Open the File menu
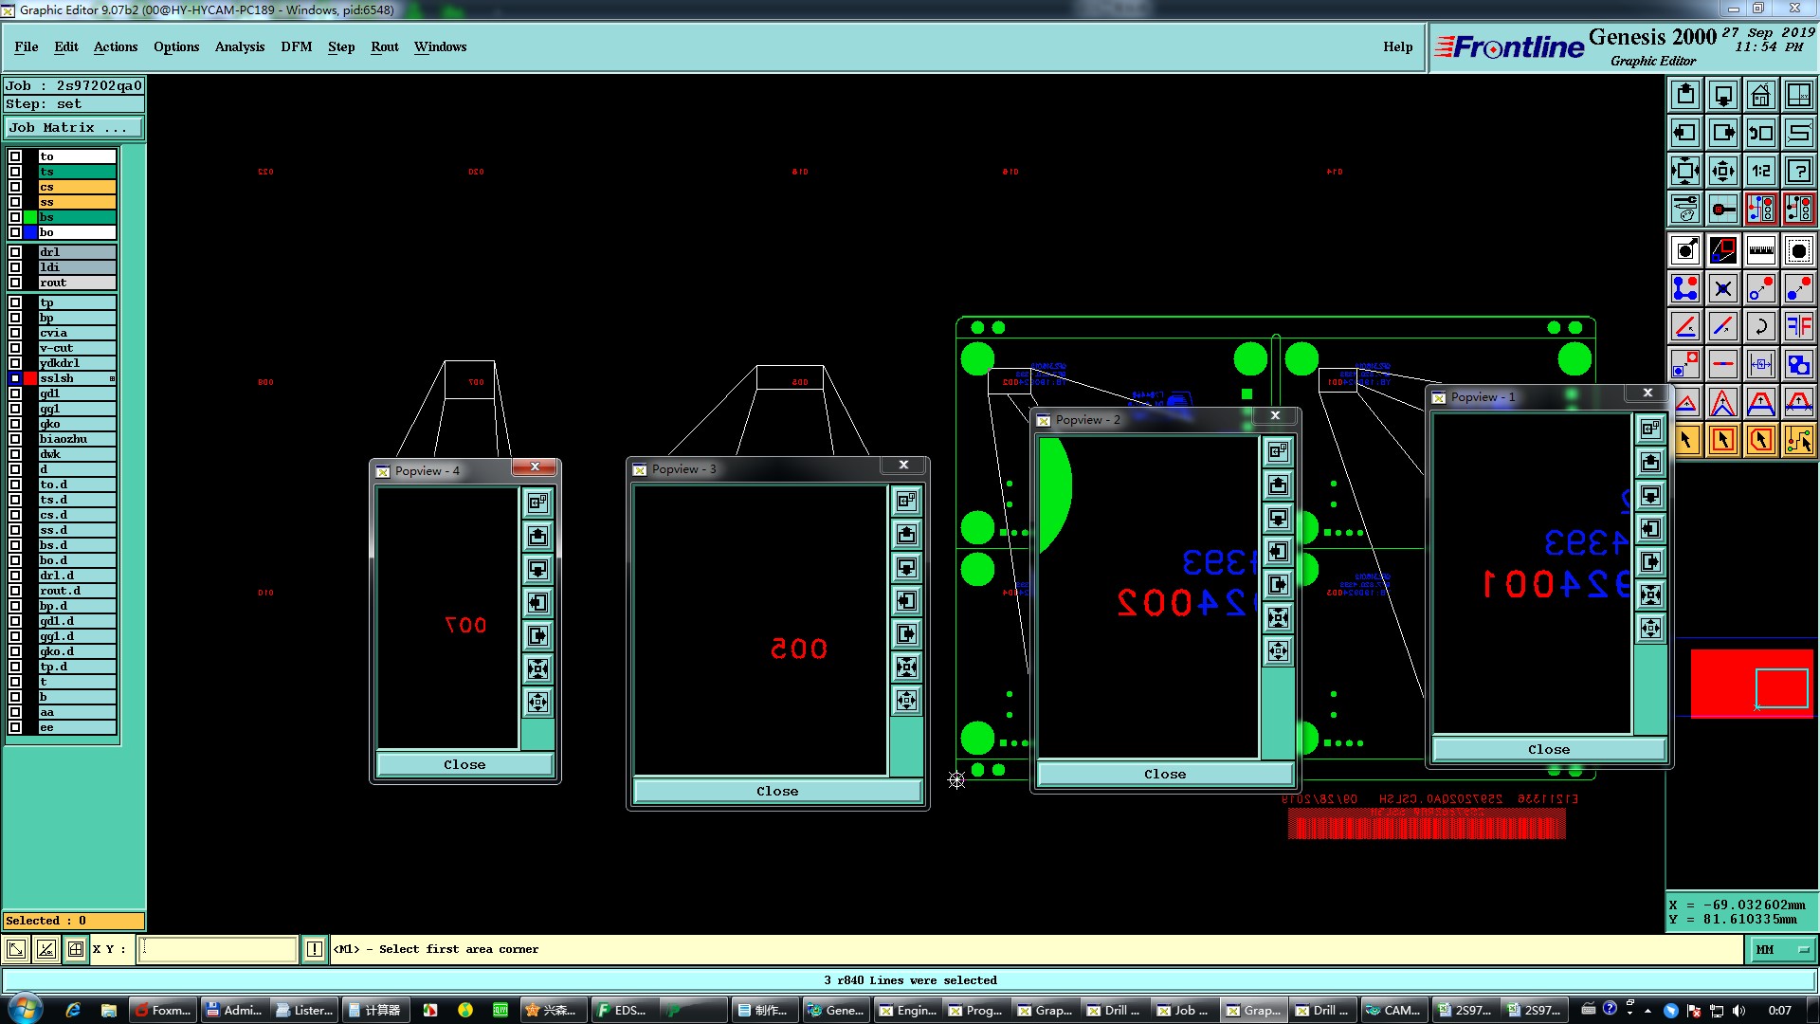The width and height of the screenshot is (1820, 1024). (x=27, y=46)
